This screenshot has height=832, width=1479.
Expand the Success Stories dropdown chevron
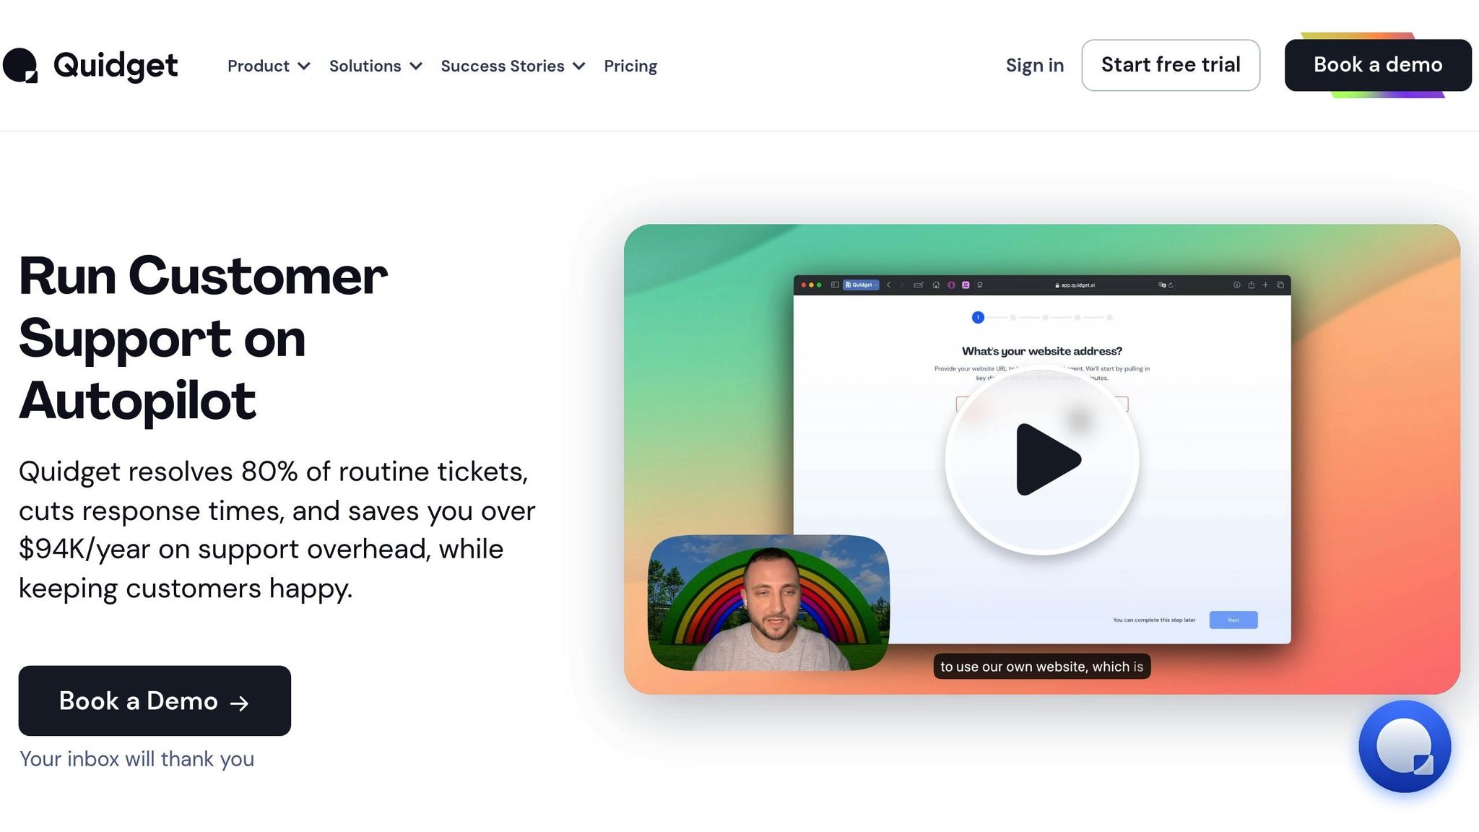click(578, 66)
